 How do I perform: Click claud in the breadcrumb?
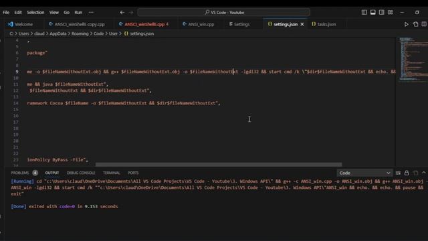(39, 33)
